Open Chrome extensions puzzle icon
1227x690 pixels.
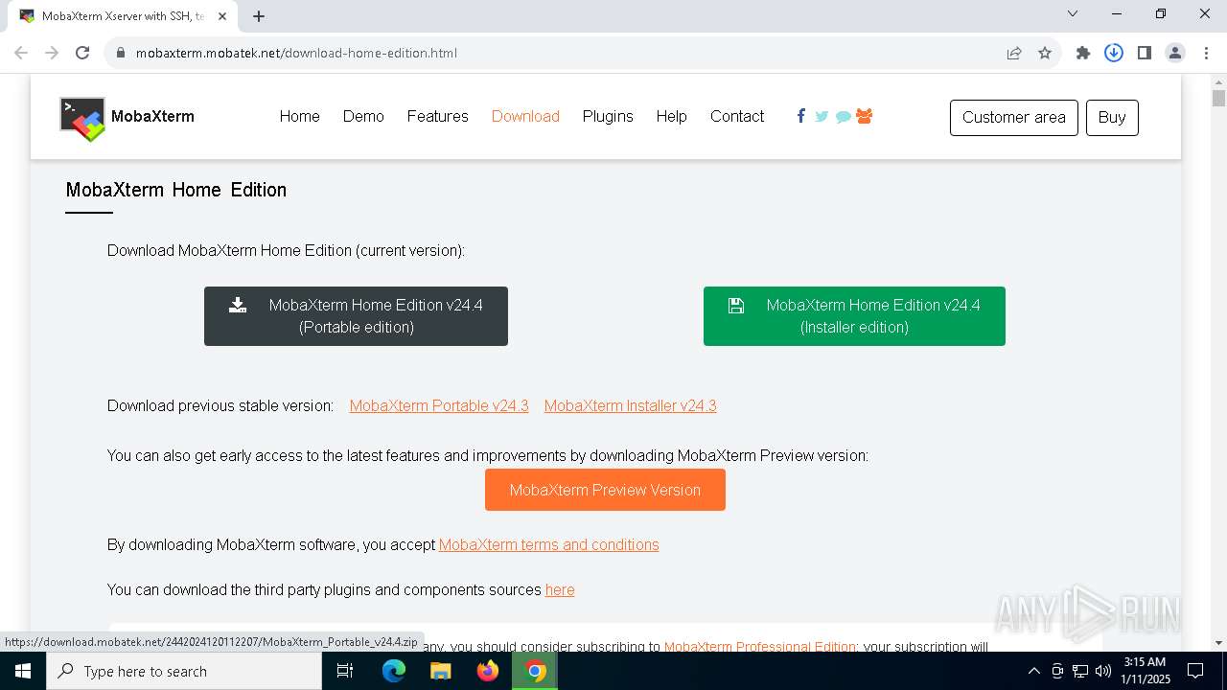1083,53
